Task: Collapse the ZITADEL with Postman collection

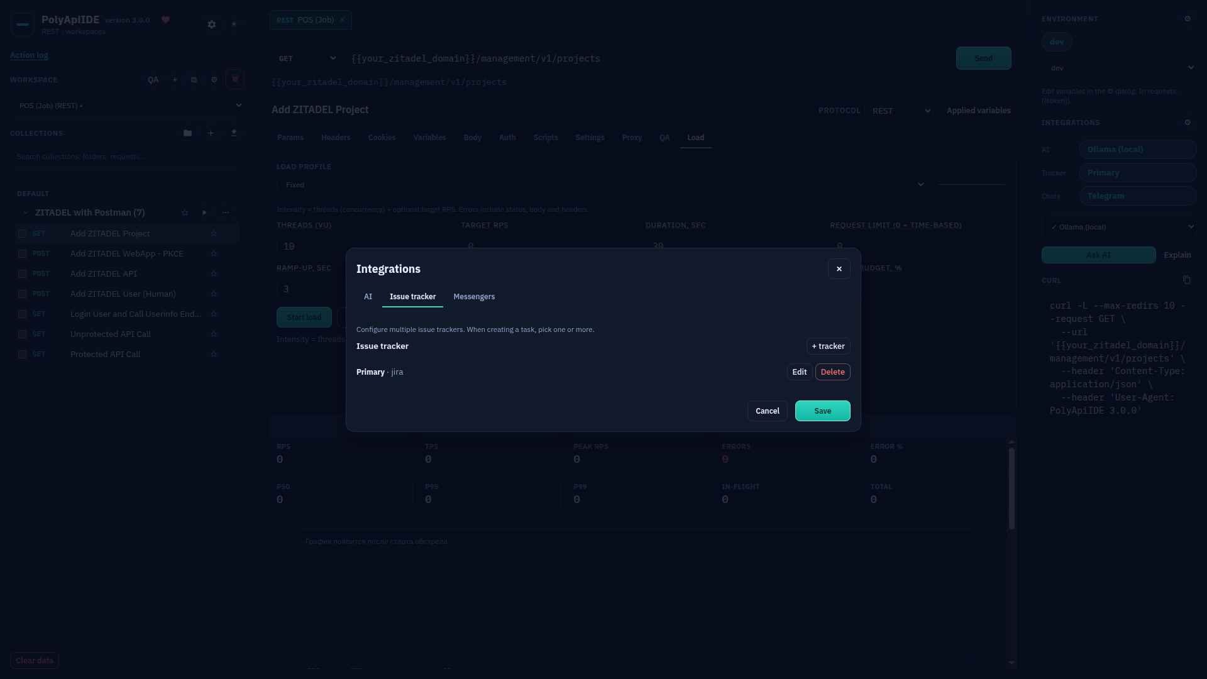Action: click(25, 213)
